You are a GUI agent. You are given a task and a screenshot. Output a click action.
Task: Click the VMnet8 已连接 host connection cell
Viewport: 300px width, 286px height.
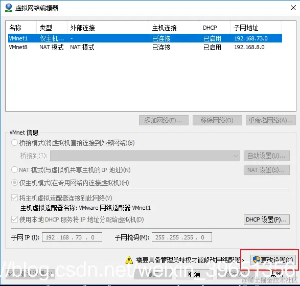[x=161, y=47]
